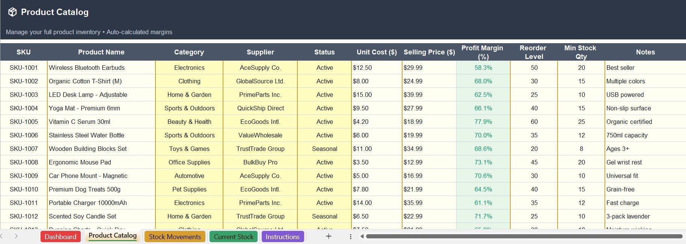Select the Product Name column header
The height and width of the screenshot is (244, 686).
pyautogui.click(x=101, y=52)
